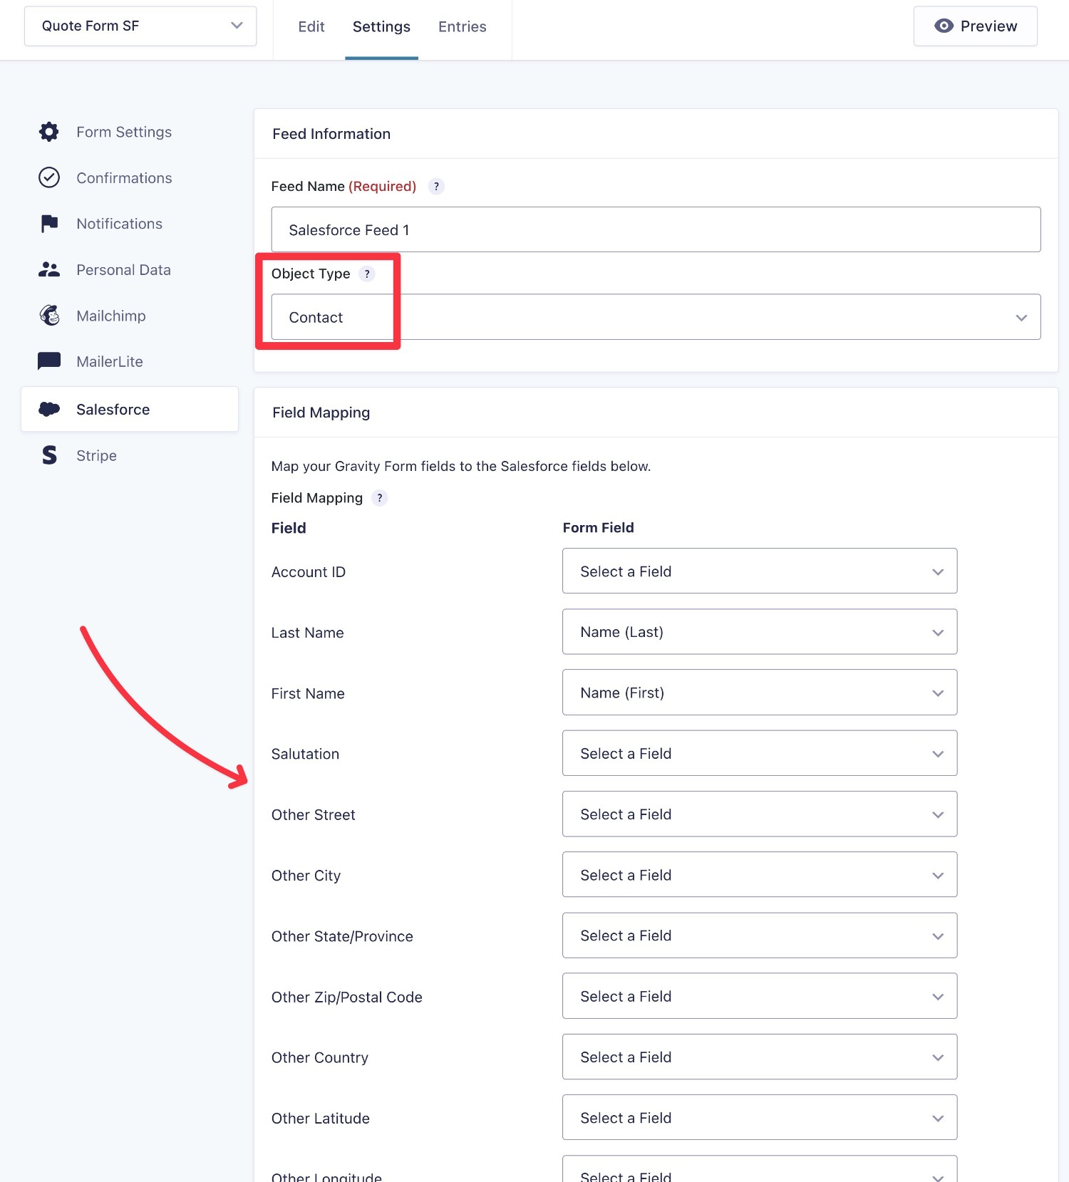1069x1182 pixels.
Task: Open Stripe settings in the sidebar
Action: click(96, 455)
